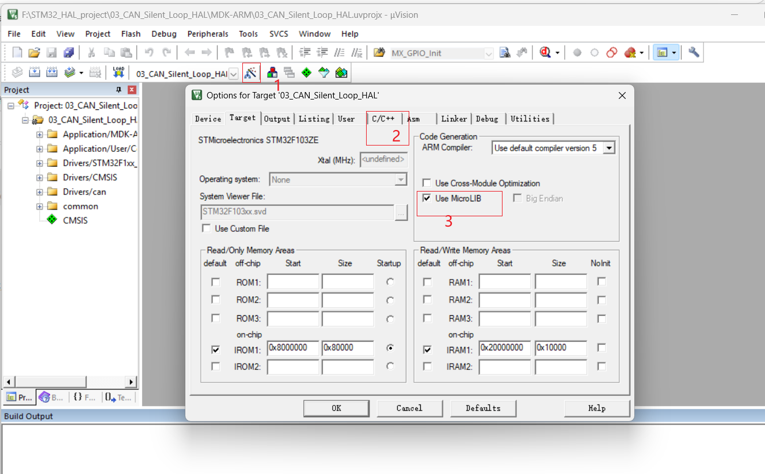The image size is (765, 474).
Task: Click Disable All Breakpoints icon
Action: (x=612, y=52)
